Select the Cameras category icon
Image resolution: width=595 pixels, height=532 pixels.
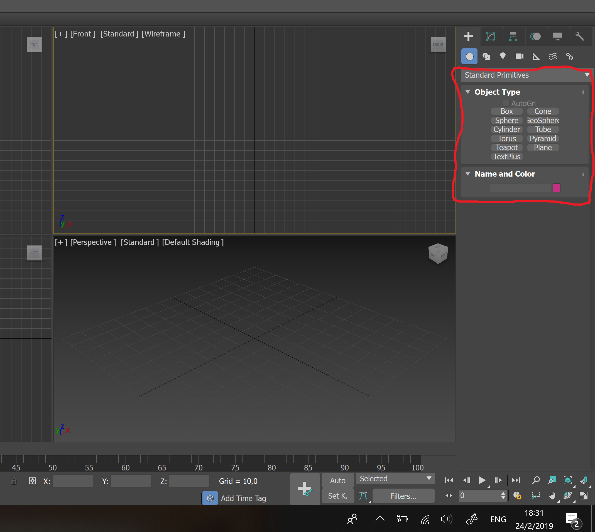coord(519,57)
